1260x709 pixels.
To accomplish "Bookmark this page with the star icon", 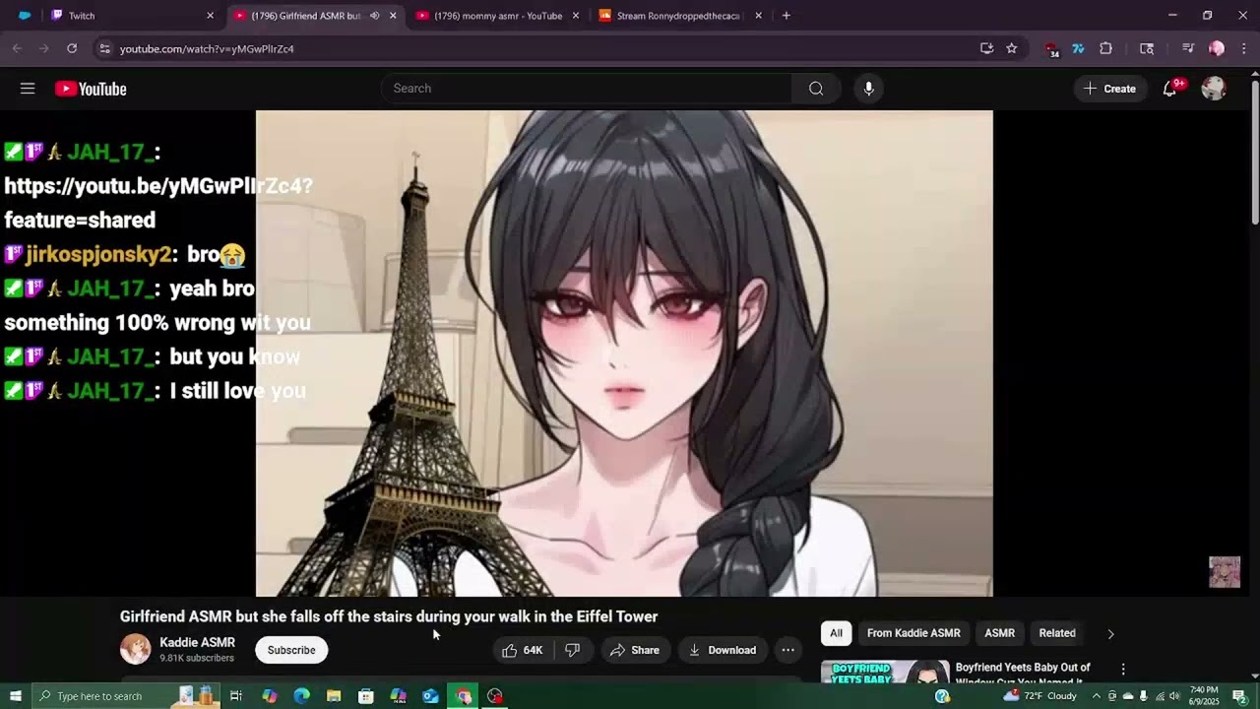I will point(1011,48).
